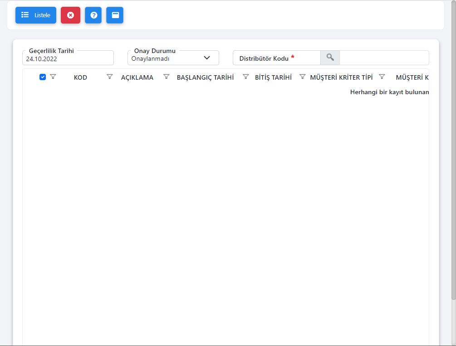Open filter icon before BİTİŞ TARİHİ column
Screen dimensions: 456x346
[x=246, y=77]
